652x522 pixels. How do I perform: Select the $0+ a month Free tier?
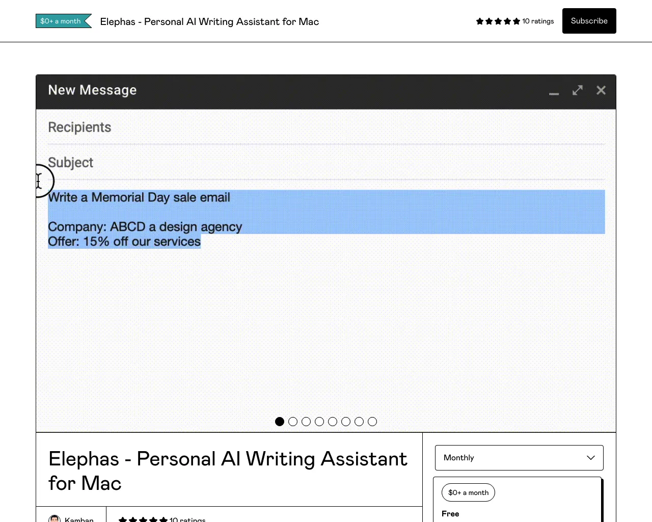coord(518,500)
